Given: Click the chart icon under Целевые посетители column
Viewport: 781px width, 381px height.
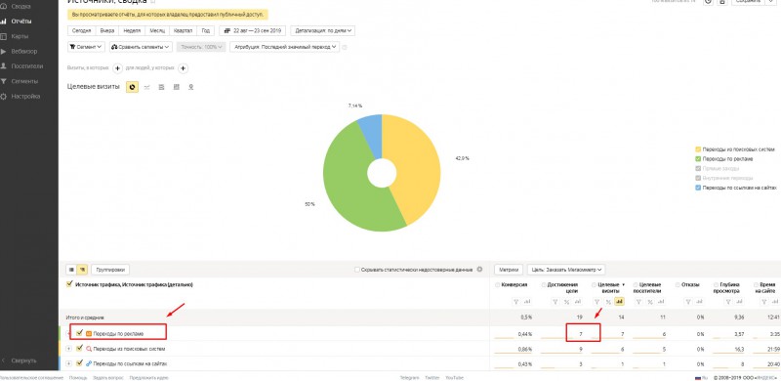Looking at the screenshot, I should tap(661, 302).
